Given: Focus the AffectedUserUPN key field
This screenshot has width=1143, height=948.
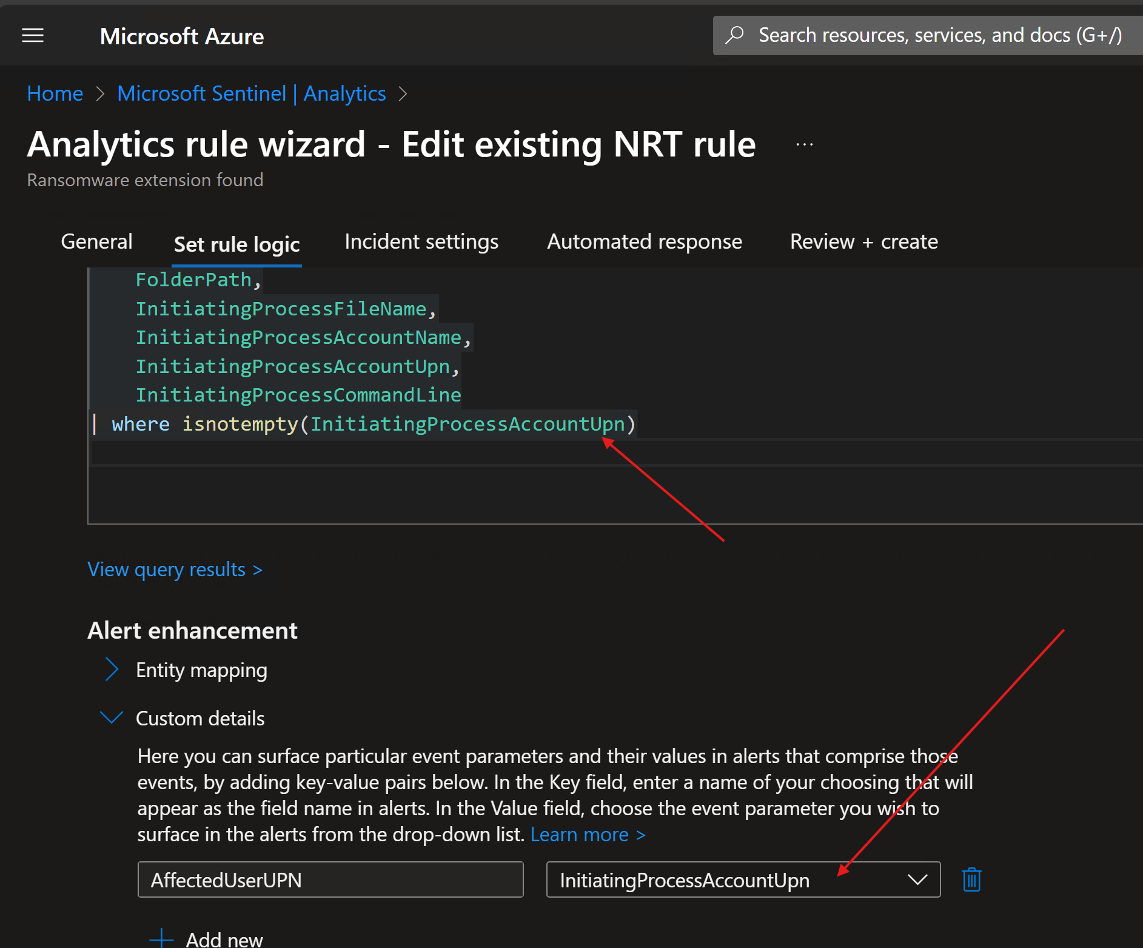Looking at the screenshot, I should pos(330,879).
